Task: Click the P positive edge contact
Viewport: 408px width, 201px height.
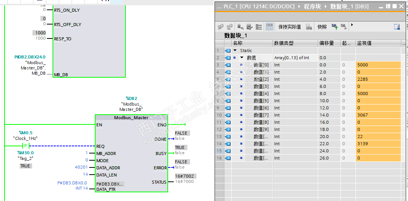Action: (26, 146)
